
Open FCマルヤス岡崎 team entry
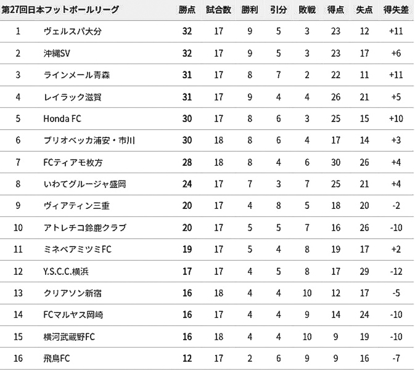pos(73,315)
